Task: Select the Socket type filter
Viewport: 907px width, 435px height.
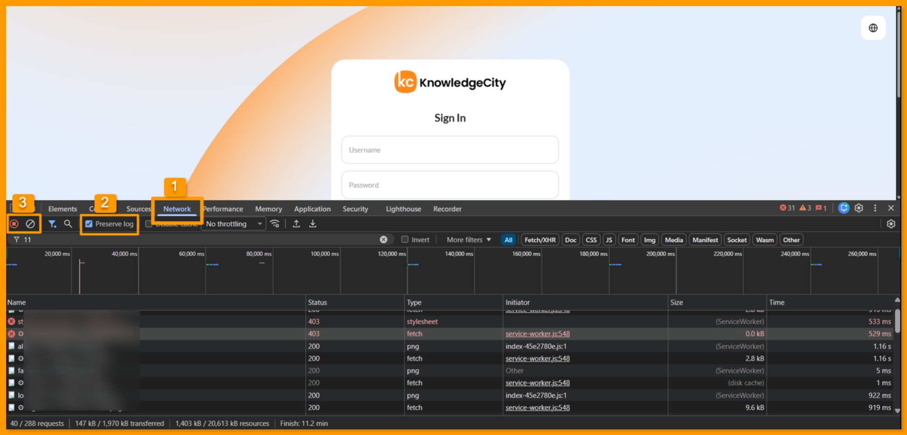Action: [737, 240]
